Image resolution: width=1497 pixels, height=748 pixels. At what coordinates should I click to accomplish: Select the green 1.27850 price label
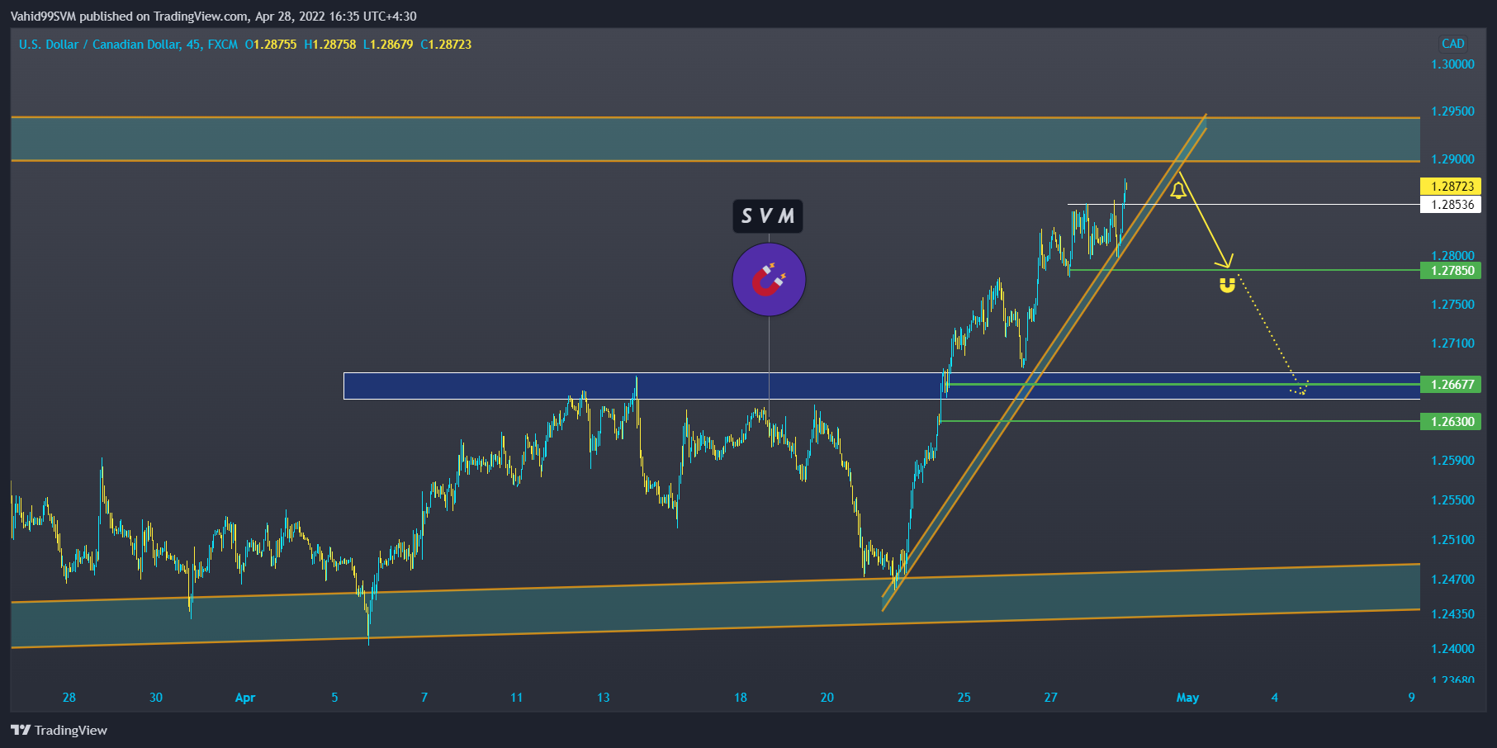[1451, 271]
